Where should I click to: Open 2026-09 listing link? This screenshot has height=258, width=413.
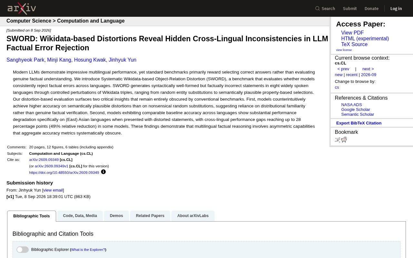[x=368, y=75]
